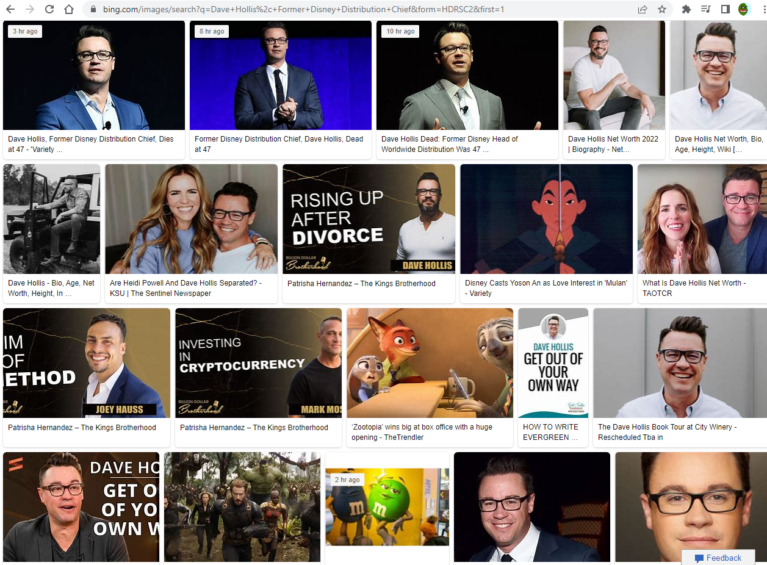767x565 pixels.
Task: Click the '2 hr ago' badge on M&M's image
Action: 347,480
